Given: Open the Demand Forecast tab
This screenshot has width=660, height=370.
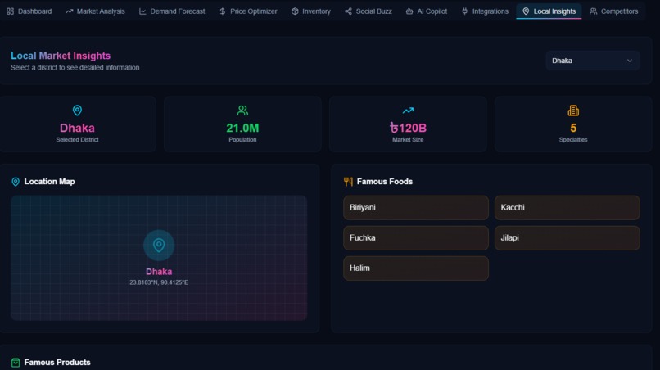Looking at the screenshot, I should 172,11.
